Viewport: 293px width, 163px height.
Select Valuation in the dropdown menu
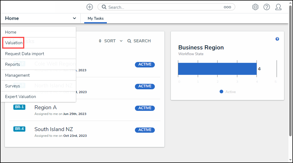click(38, 43)
